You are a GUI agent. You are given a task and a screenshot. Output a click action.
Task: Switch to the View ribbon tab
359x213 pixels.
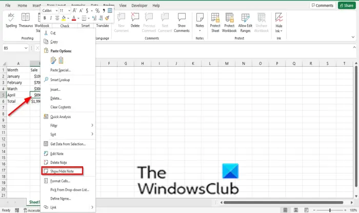[x=123, y=6]
